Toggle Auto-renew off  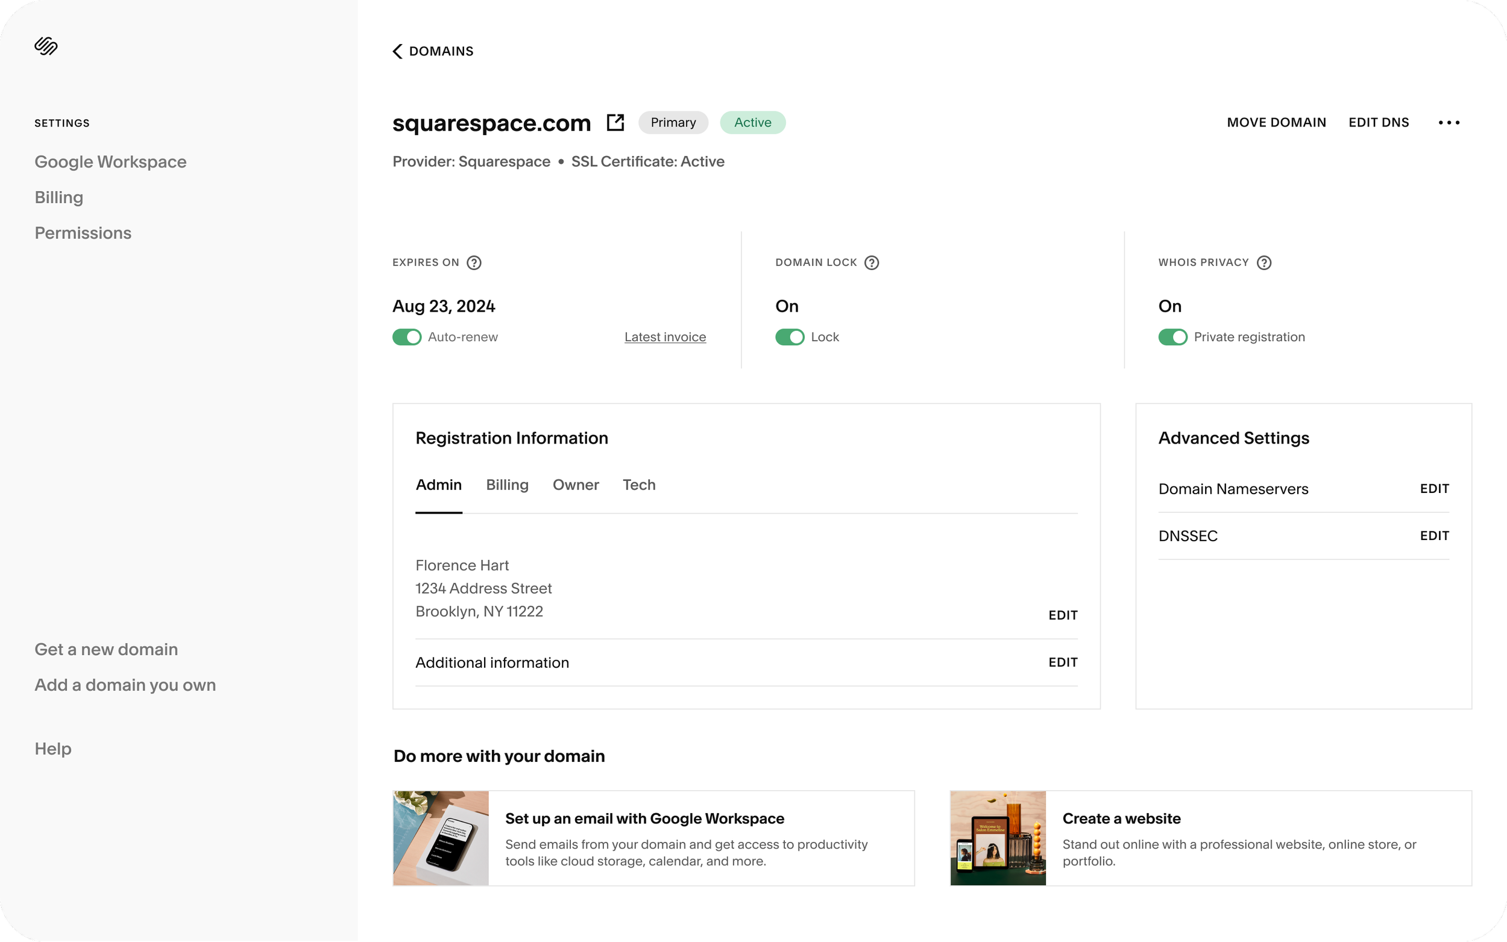pyautogui.click(x=406, y=336)
